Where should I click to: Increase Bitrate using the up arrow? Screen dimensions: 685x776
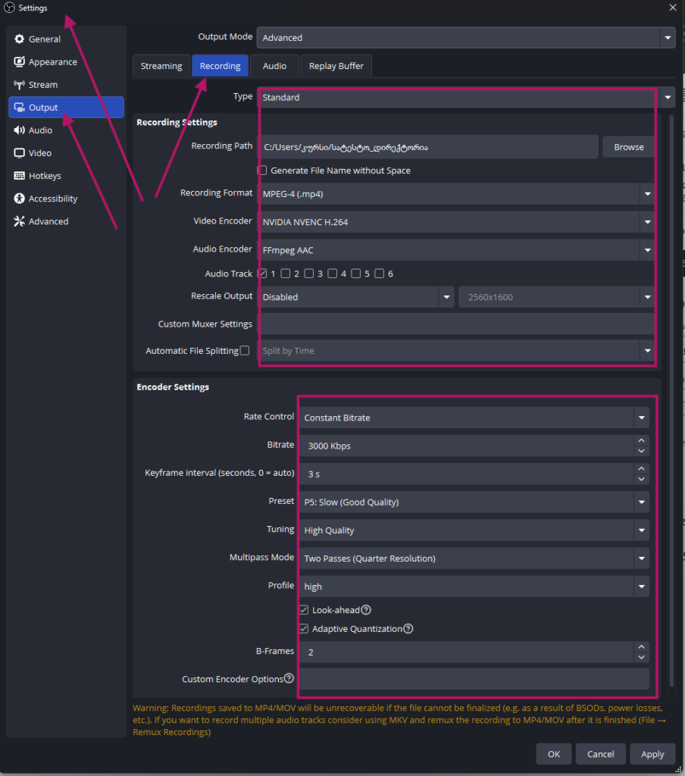point(642,440)
